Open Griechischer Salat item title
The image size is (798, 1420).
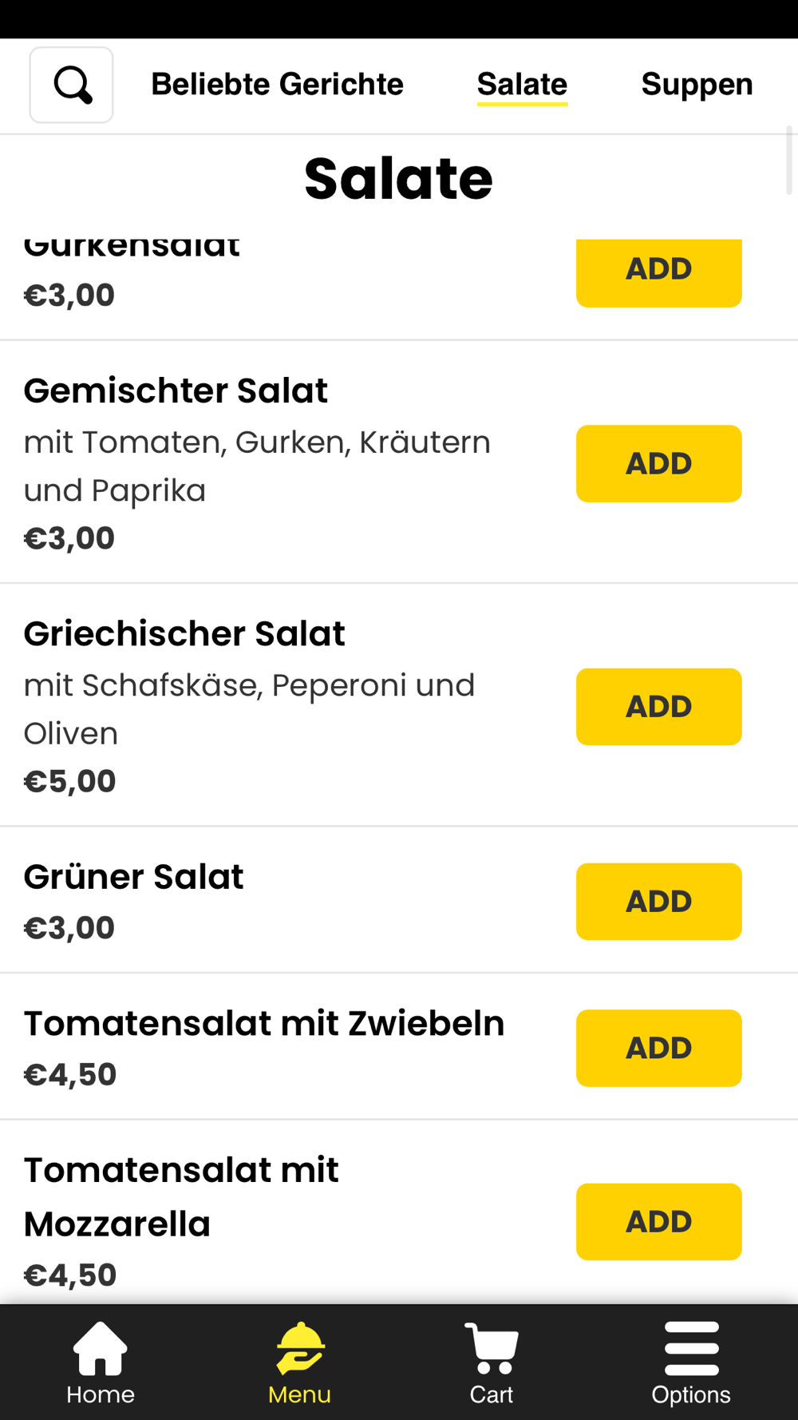[184, 633]
